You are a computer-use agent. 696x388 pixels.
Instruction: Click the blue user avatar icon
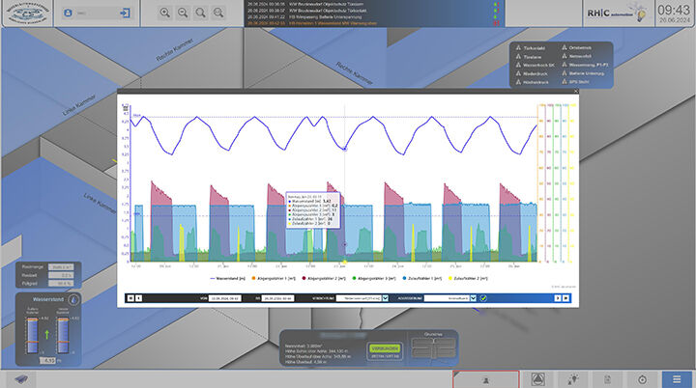pos(68,13)
